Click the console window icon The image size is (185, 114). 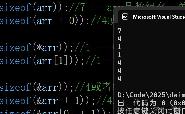[125, 17]
